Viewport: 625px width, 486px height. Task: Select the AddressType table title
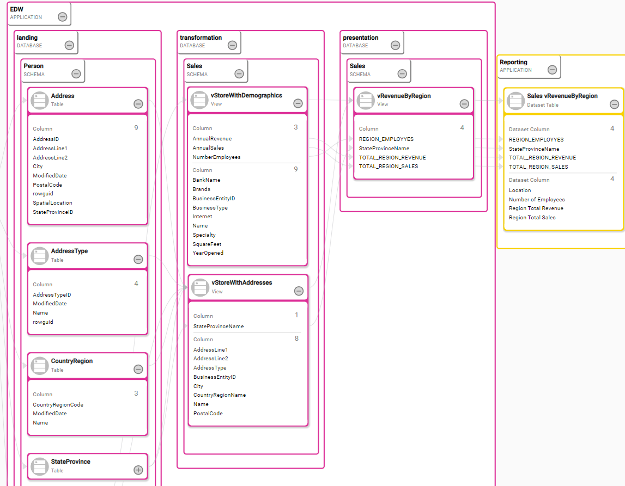coord(69,251)
